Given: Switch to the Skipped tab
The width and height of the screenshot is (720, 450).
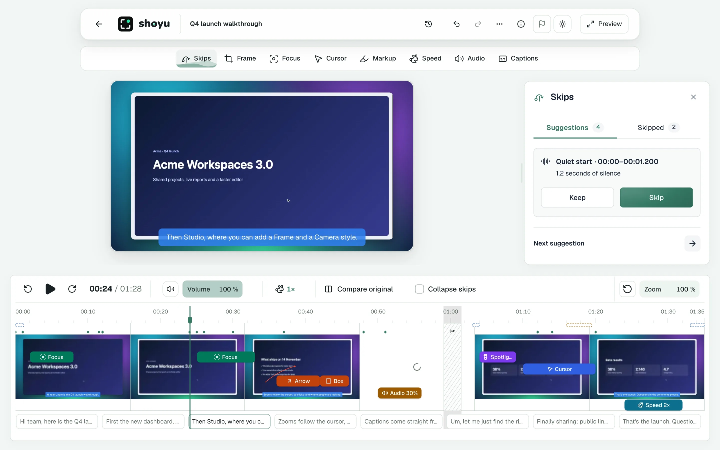Looking at the screenshot, I should [658, 127].
